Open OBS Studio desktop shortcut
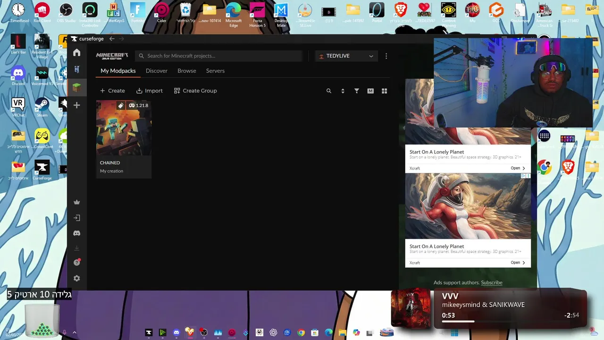Viewport: 604px width, 340px height. click(x=66, y=12)
